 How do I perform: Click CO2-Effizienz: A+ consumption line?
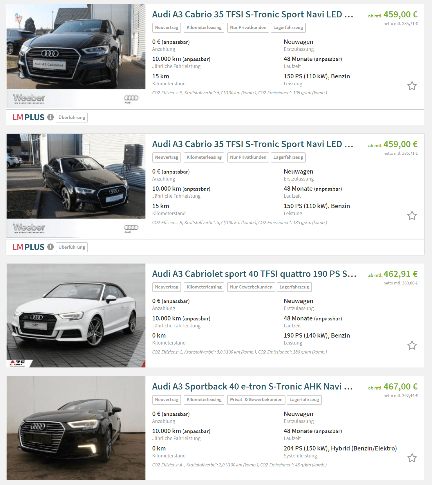239,465
